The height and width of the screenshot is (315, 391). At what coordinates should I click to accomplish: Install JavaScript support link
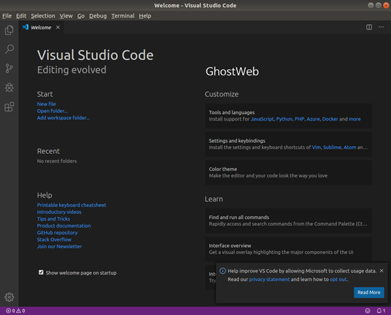coord(262,119)
